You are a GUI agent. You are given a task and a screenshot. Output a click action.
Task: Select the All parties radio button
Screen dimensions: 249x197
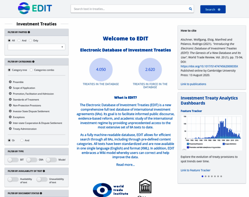point(9,40)
